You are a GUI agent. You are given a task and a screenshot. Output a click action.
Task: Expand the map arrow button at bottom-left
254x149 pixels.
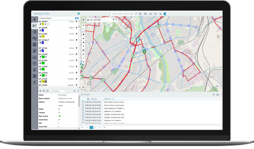pyautogui.click(x=83, y=88)
